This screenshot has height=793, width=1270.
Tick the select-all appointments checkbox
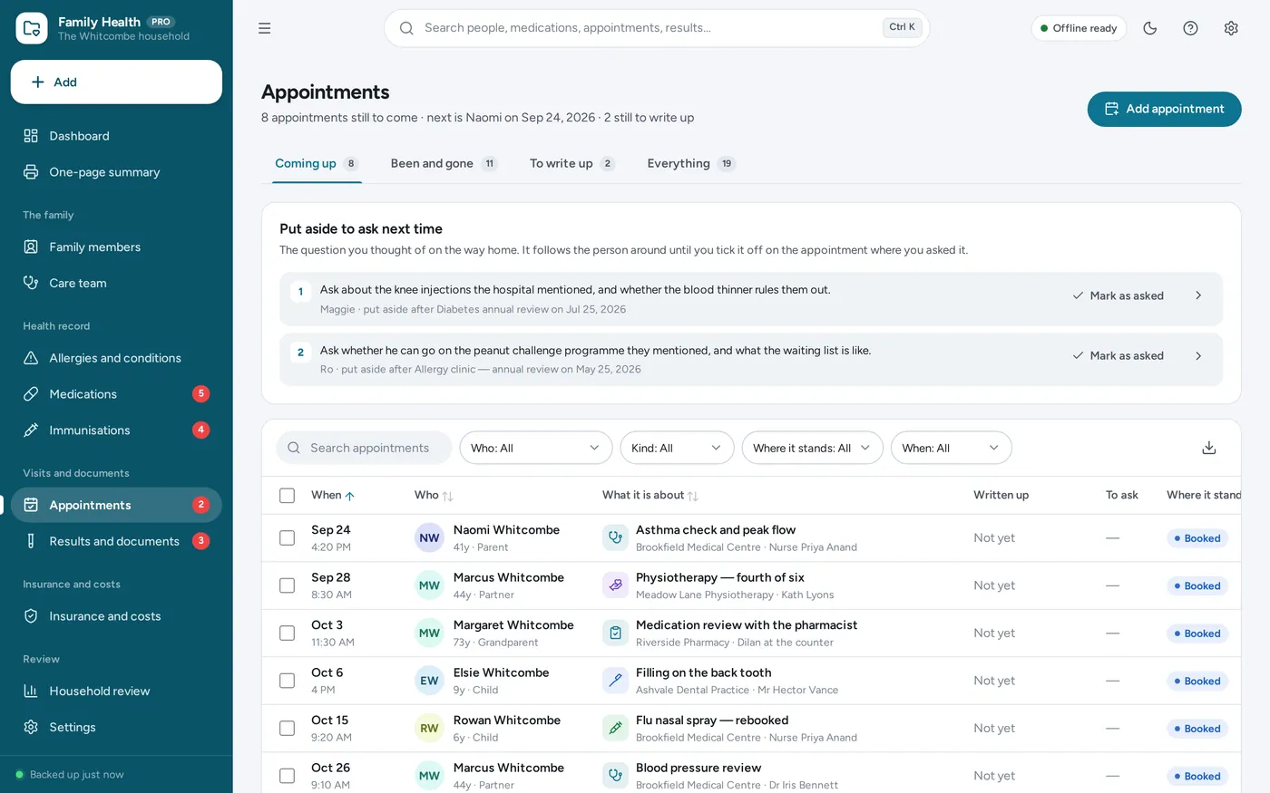click(x=287, y=495)
